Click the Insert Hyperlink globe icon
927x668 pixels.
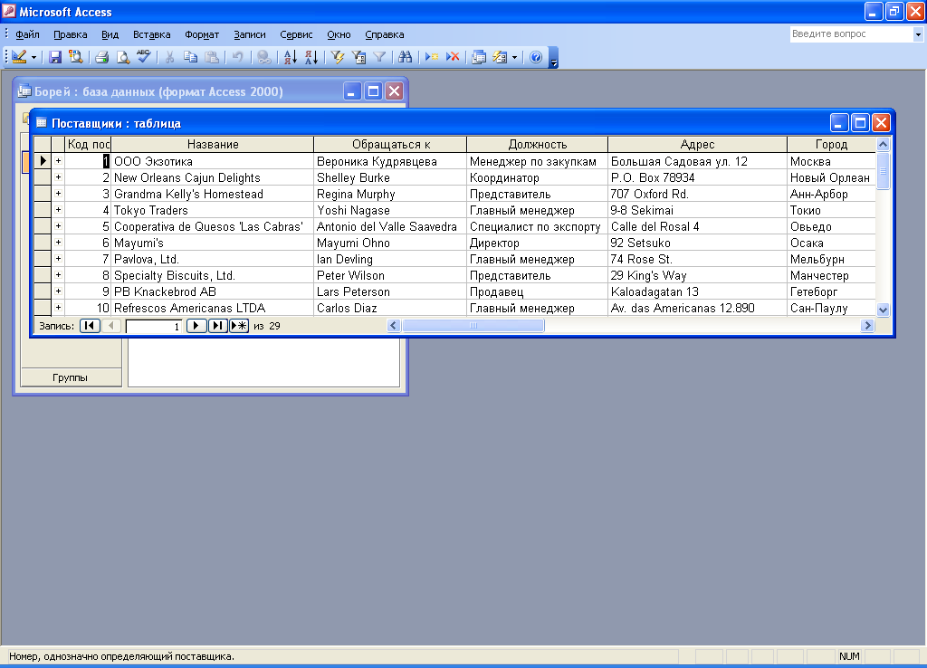(x=263, y=57)
